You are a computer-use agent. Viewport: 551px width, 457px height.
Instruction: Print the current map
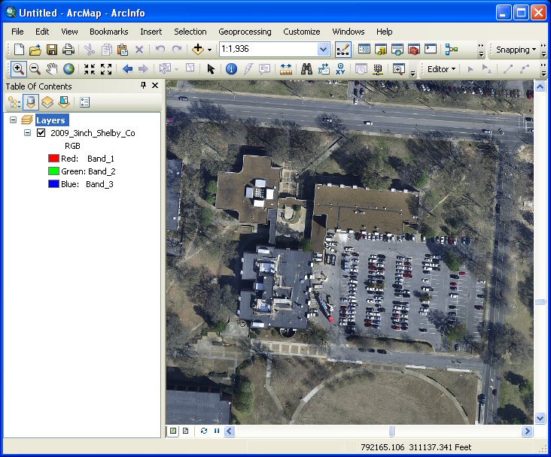pyautogui.click(x=68, y=50)
